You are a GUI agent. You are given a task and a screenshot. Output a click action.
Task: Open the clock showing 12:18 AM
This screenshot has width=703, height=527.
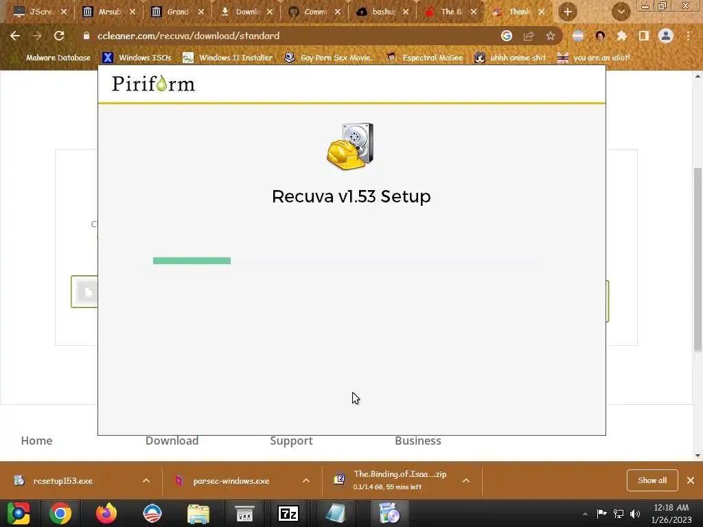(x=671, y=513)
